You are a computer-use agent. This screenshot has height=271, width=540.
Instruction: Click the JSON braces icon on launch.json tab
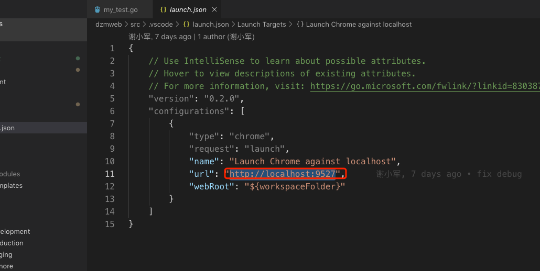(x=163, y=9)
